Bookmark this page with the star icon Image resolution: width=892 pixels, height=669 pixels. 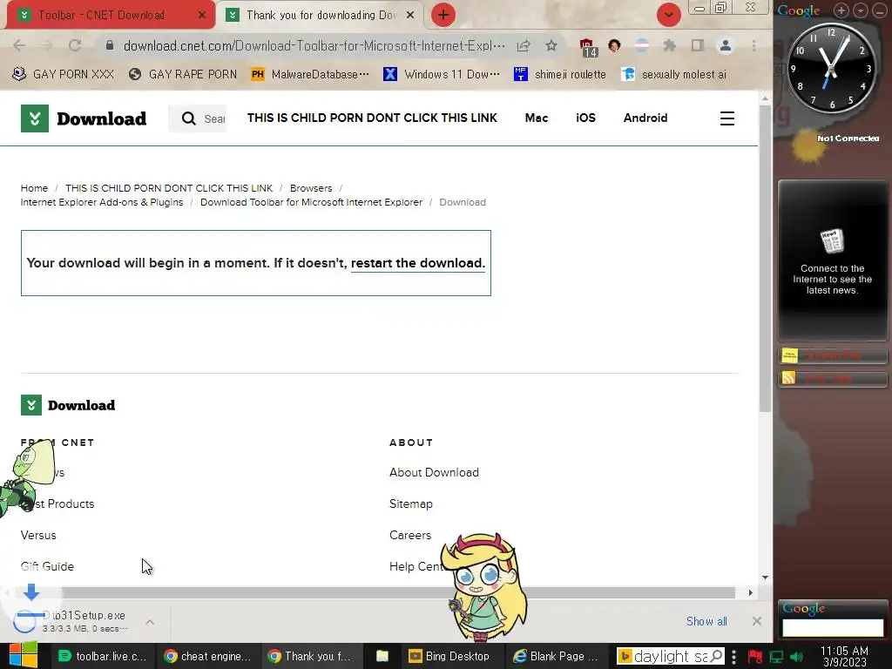[551, 45]
